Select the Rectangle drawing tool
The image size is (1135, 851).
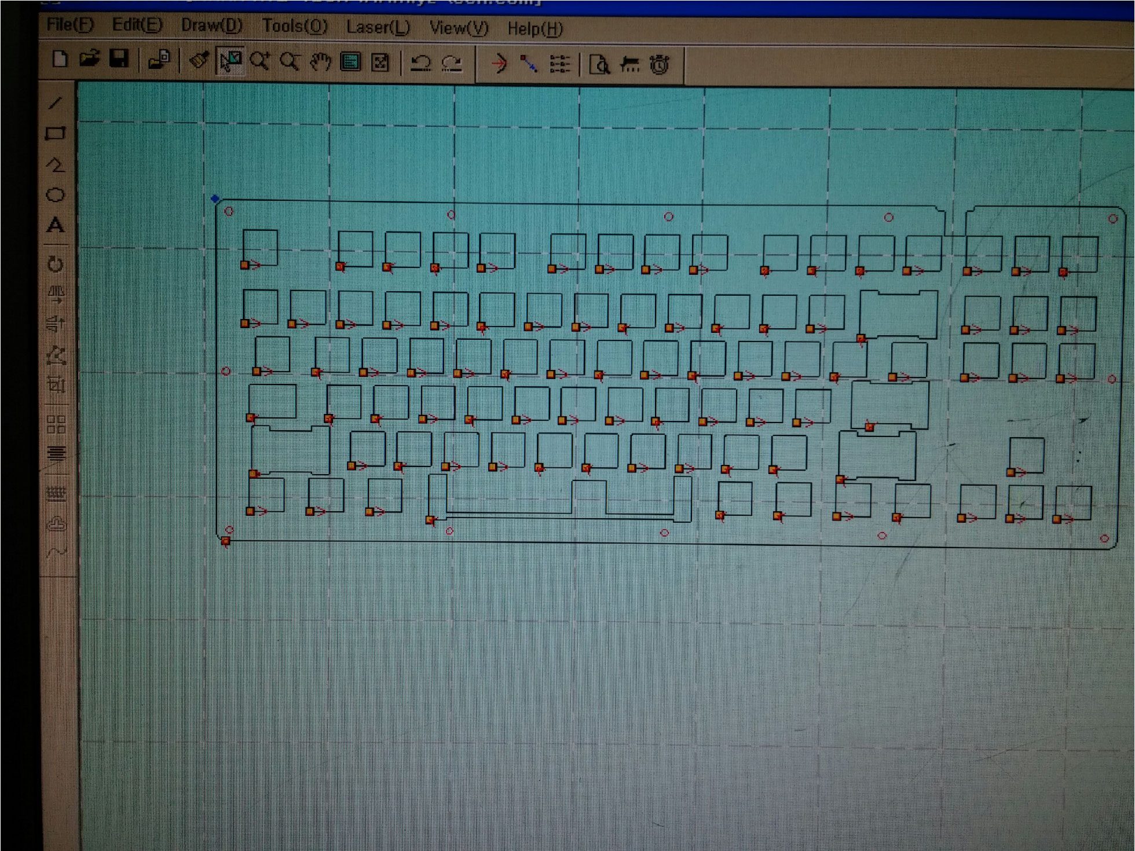(x=55, y=134)
